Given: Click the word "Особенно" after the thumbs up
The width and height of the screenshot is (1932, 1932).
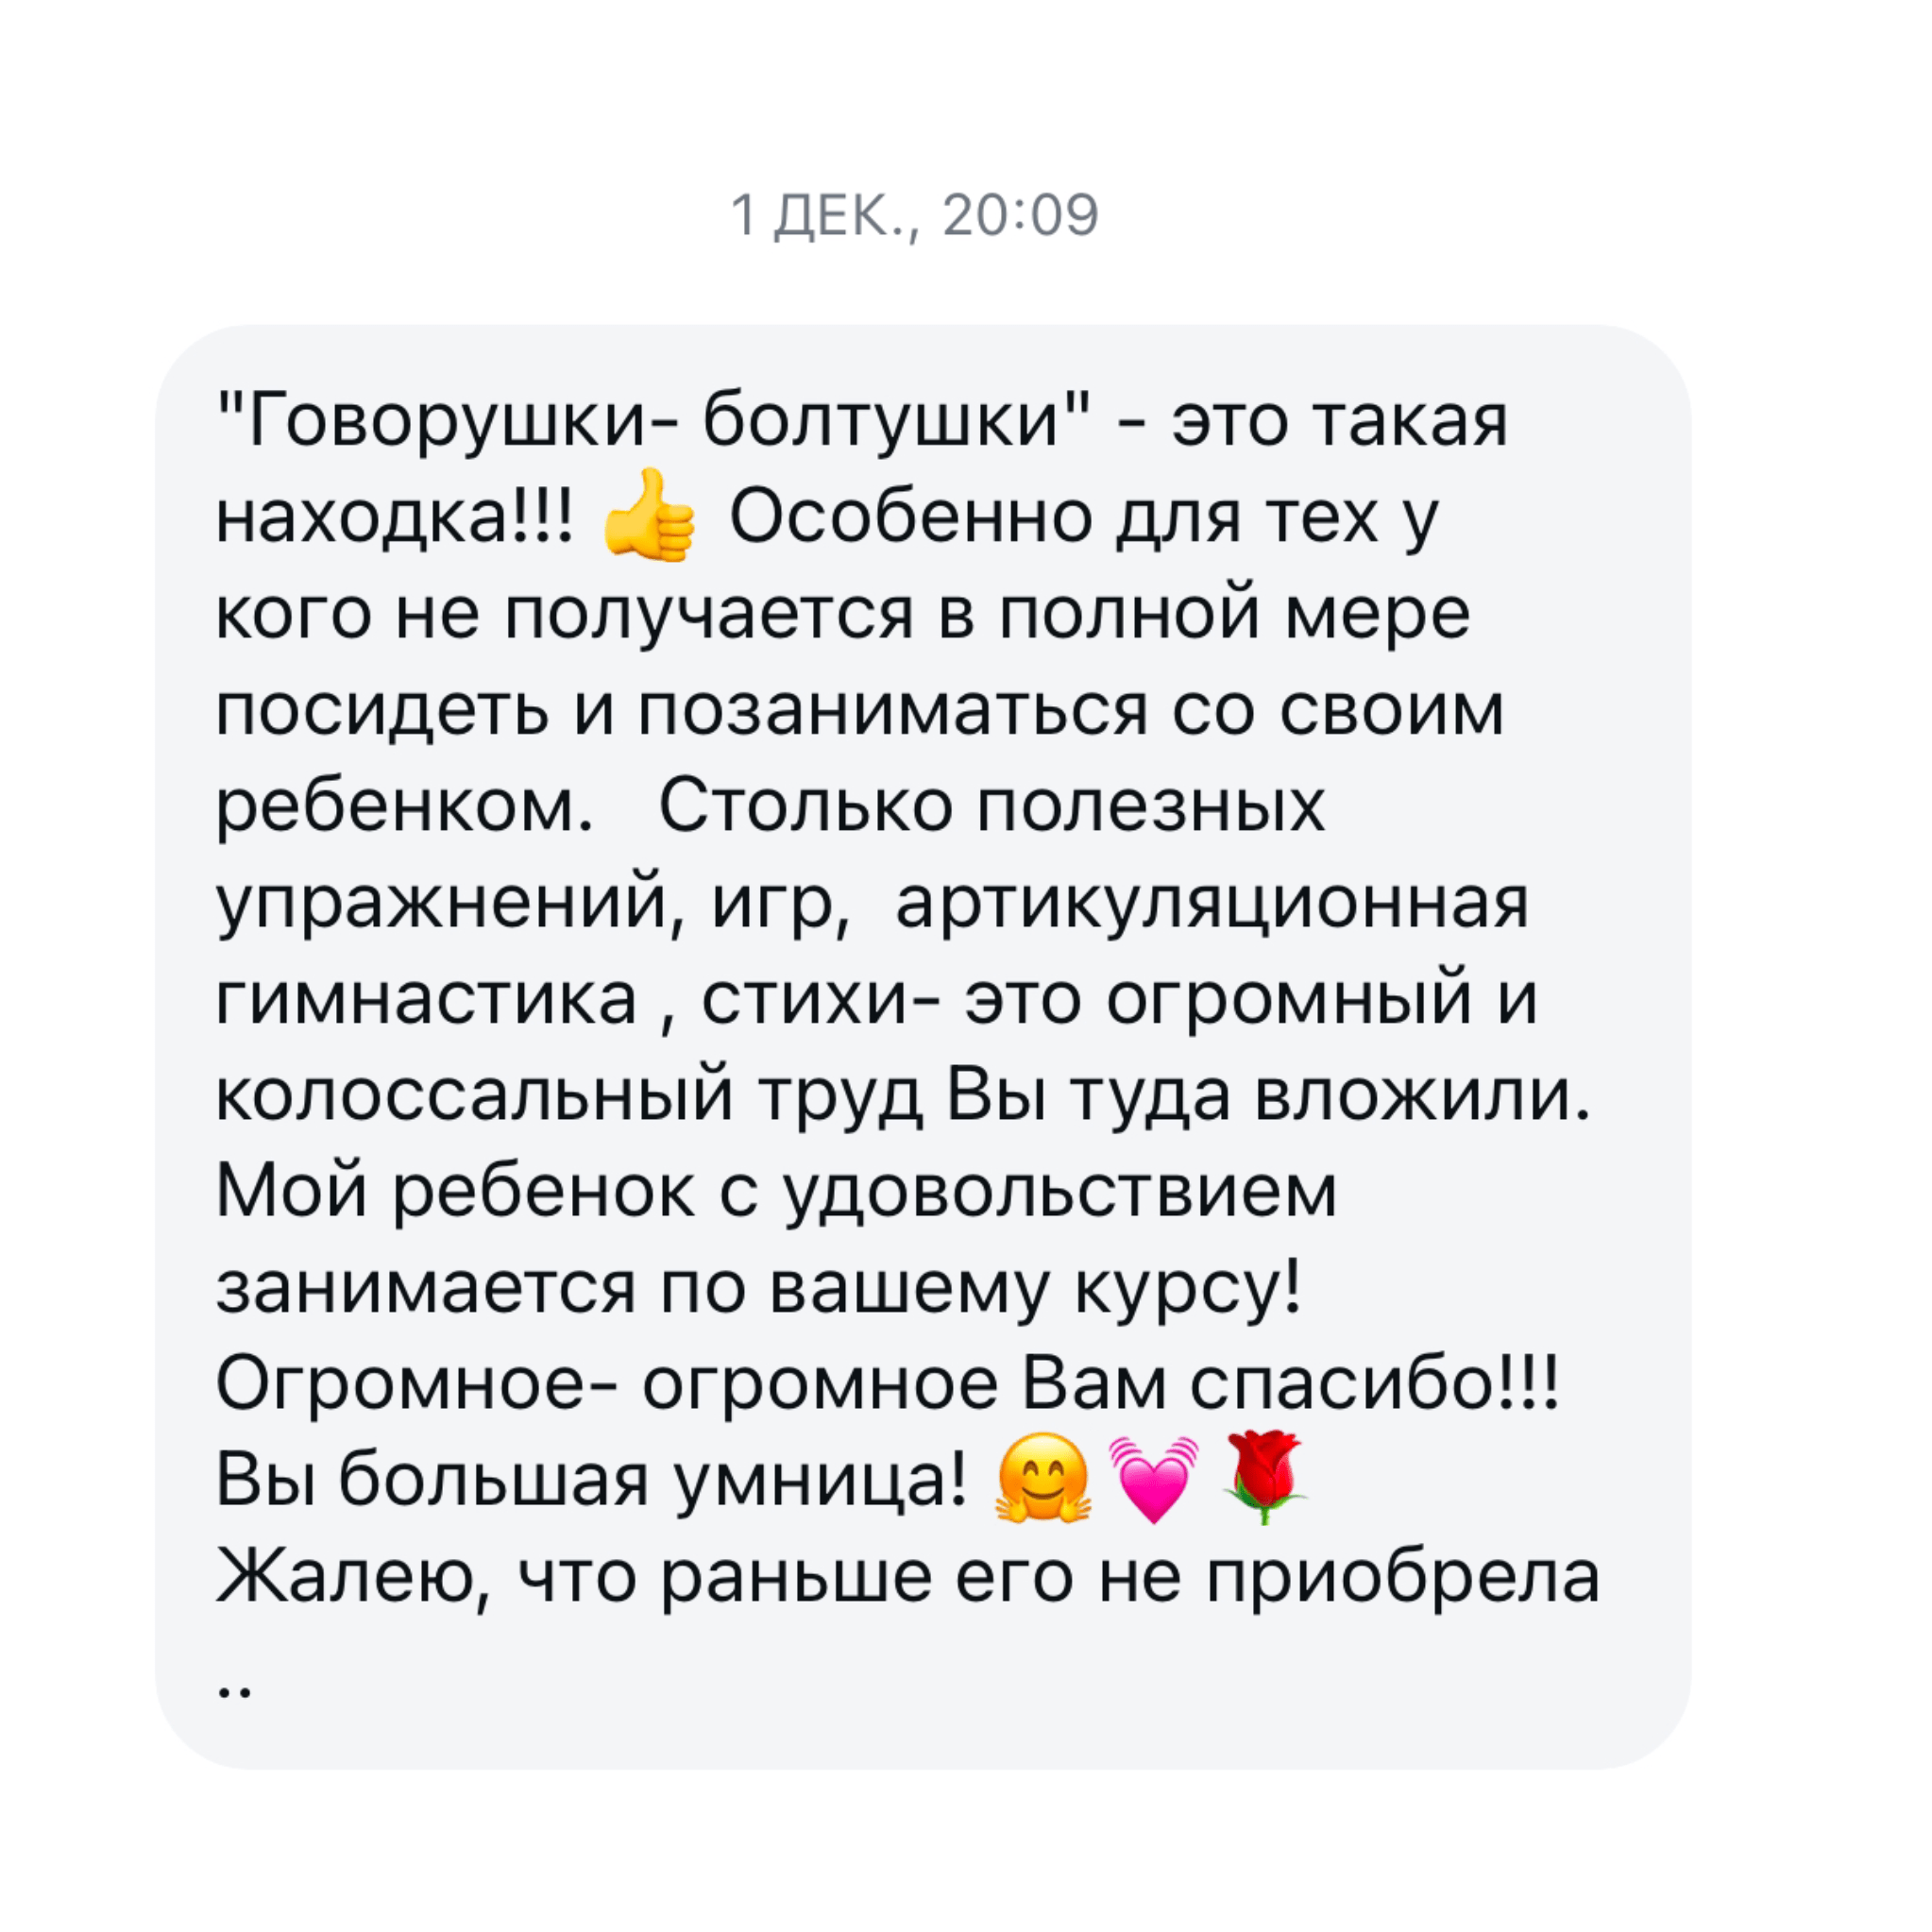Looking at the screenshot, I should point(910,517).
